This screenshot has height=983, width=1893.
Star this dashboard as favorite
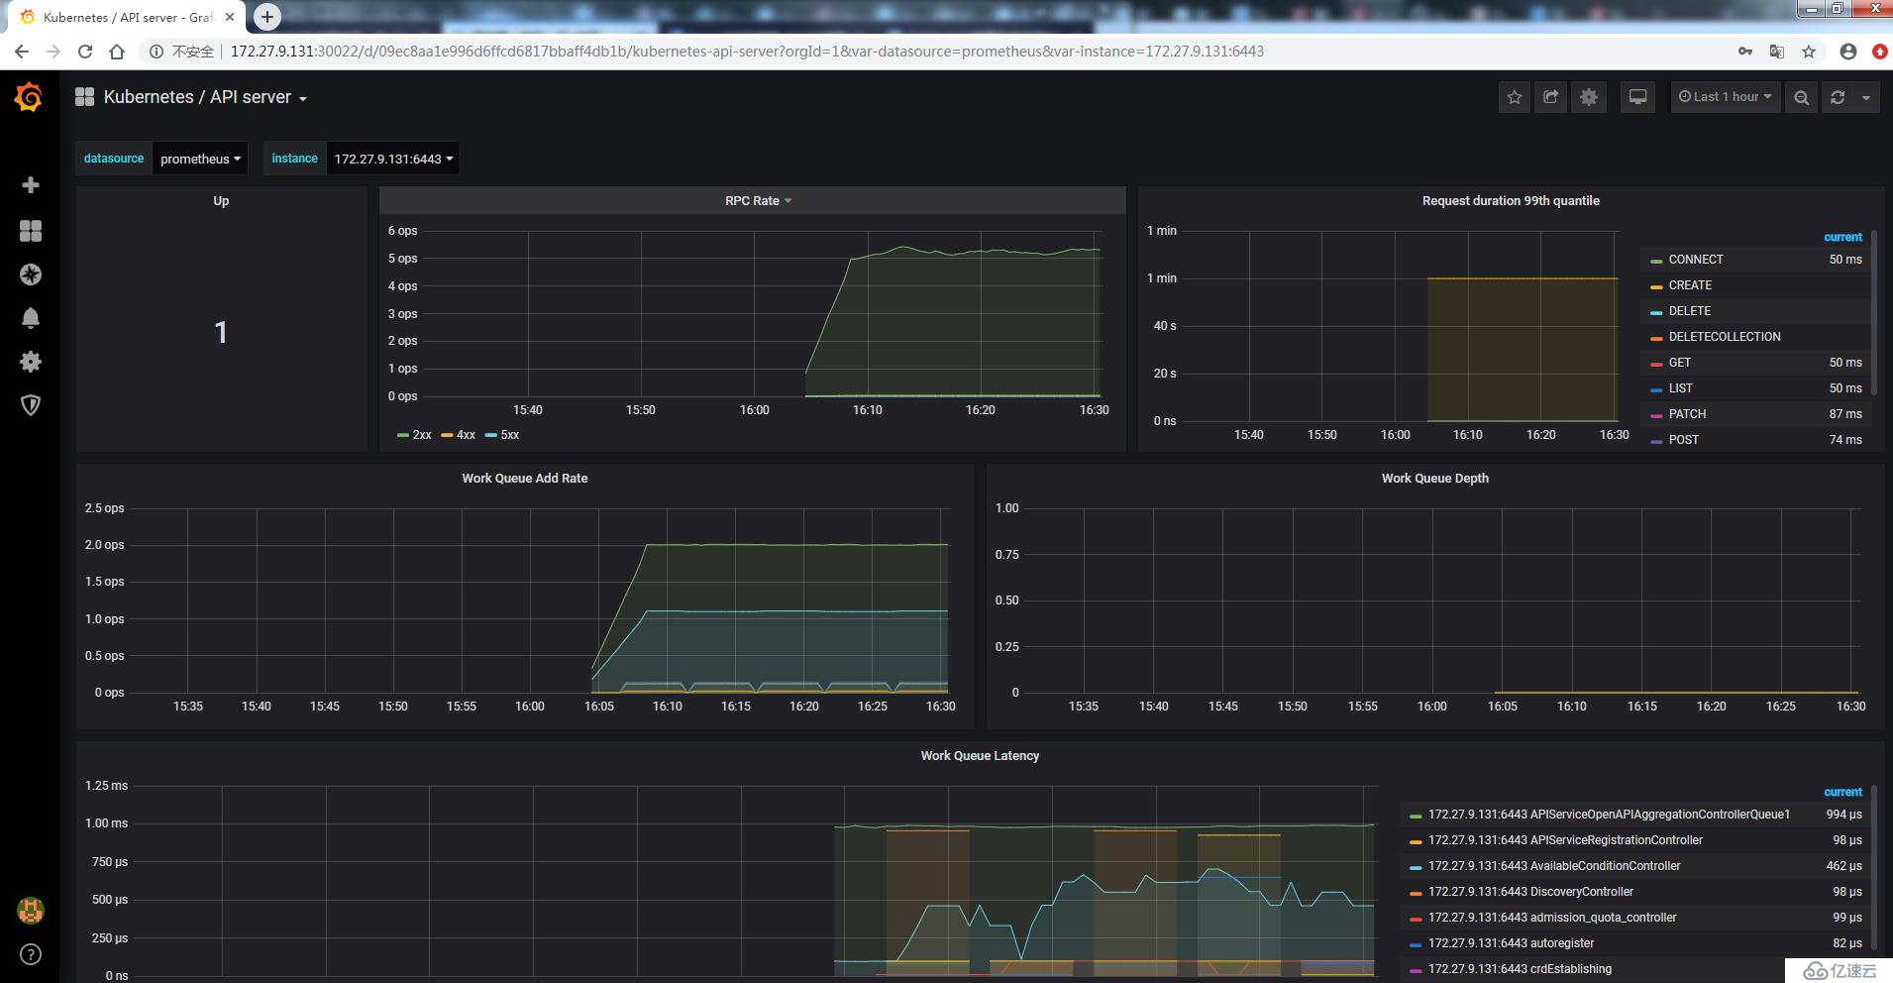point(1515,97)
